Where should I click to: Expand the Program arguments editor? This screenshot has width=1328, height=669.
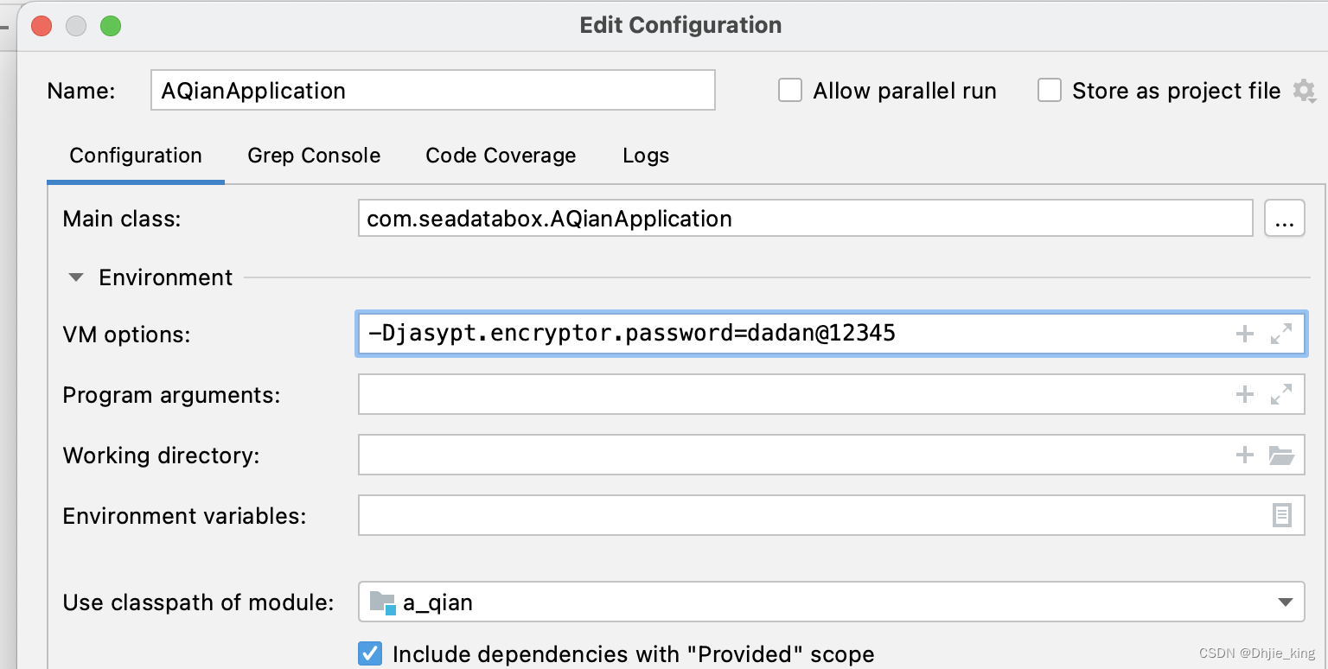[1281, 395]
